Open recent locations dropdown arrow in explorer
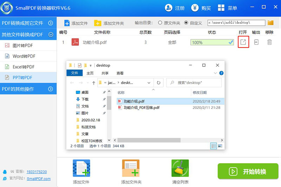 coord(87,83)
